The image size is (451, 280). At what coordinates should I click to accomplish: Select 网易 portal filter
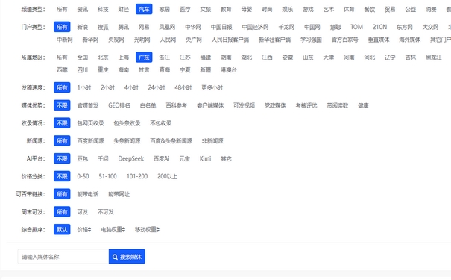coord(144,27)
